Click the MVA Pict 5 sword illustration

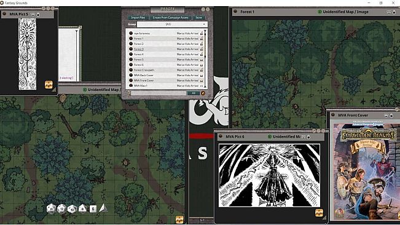pyautogui.click(x=27, y=54)
